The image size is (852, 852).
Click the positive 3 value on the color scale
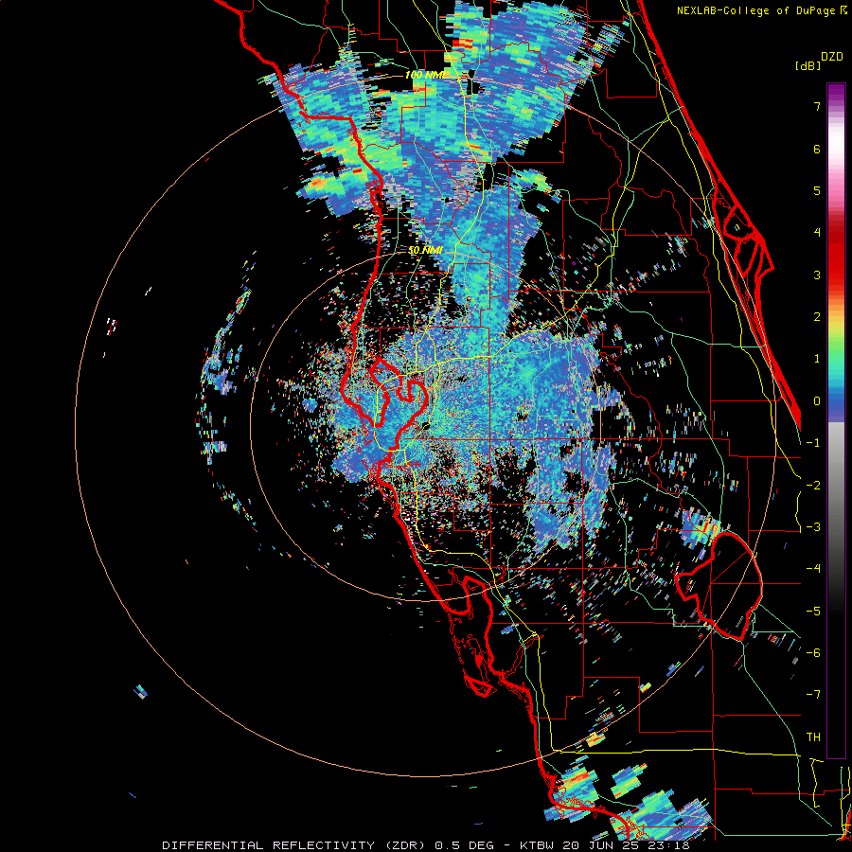pos(817,275)
